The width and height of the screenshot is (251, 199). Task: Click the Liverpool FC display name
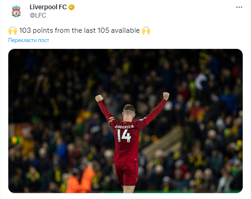[x=48, y=7]
